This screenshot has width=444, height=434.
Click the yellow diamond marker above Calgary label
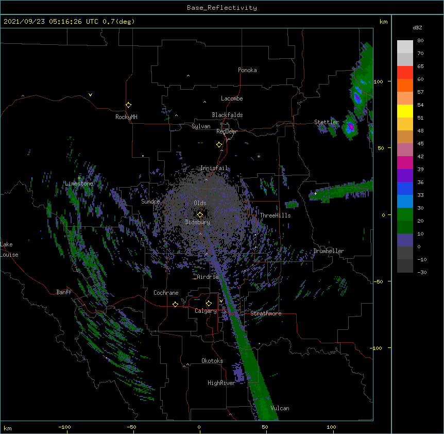coord(209,304)
